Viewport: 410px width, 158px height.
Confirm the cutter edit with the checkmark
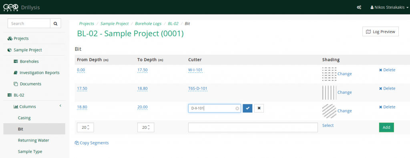(247, 108)
